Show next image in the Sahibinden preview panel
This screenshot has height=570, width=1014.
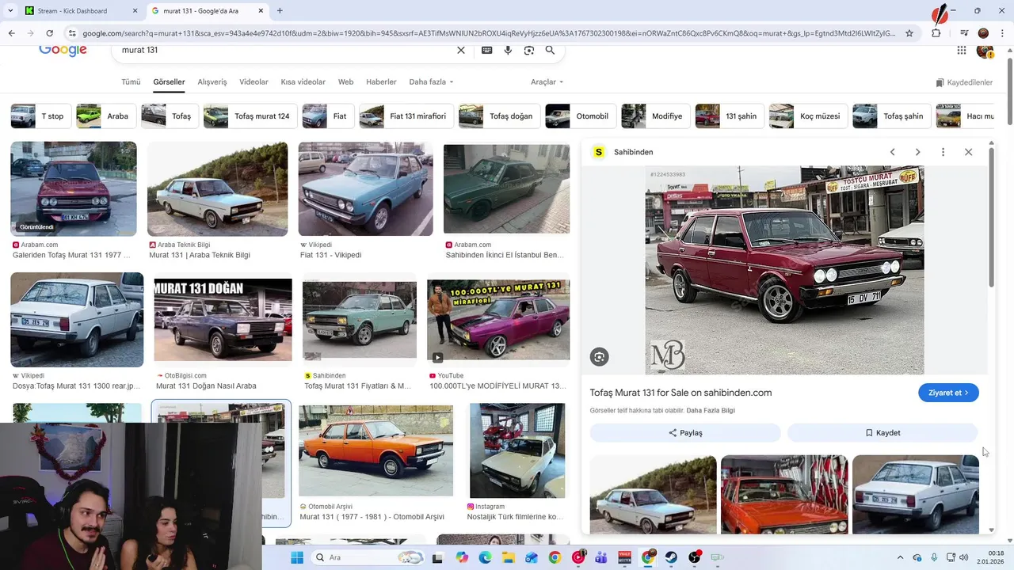point(917,152)
